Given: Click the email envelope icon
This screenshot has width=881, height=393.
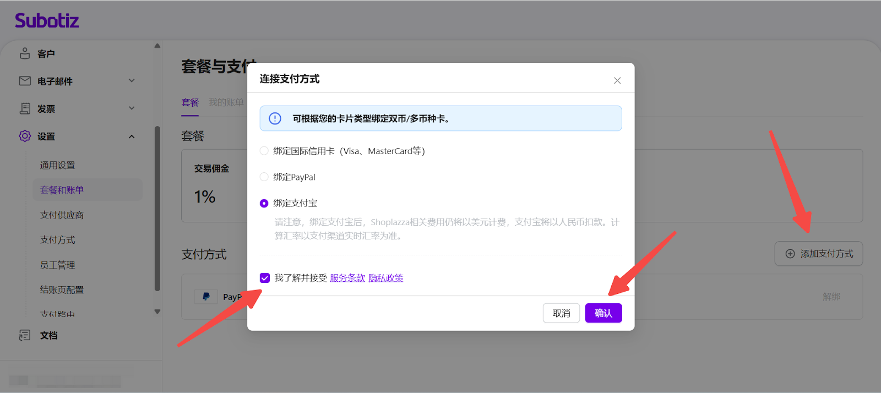Looking at the screenshot, I should [25, 81].
